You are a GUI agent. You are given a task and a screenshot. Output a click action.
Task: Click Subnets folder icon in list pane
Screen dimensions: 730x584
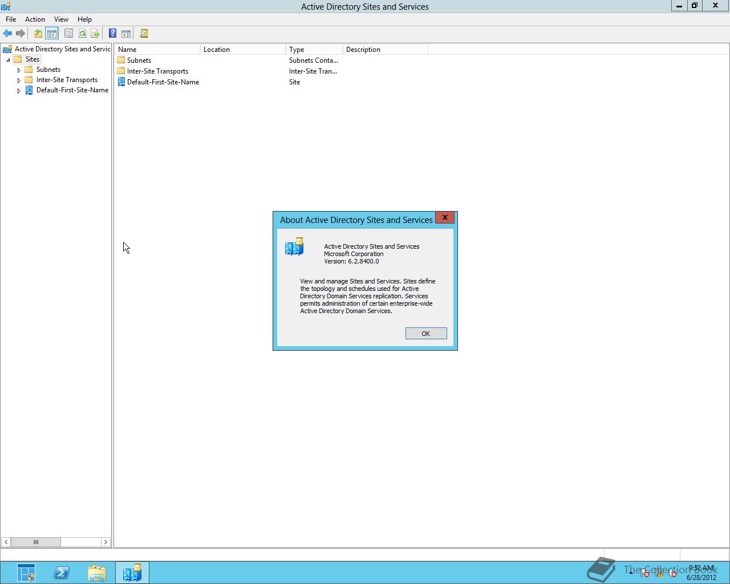(x=121, y=60)
